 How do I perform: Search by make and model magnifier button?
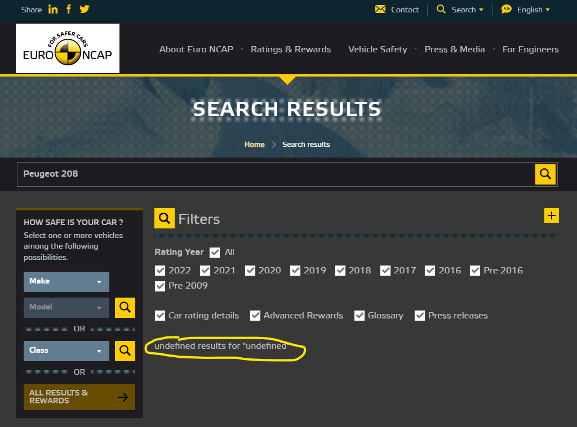[125, 308]
